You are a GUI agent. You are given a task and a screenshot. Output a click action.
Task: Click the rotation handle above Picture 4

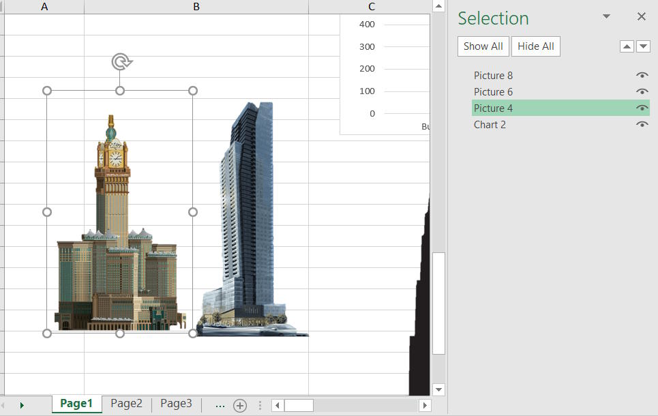pos(120,61)
